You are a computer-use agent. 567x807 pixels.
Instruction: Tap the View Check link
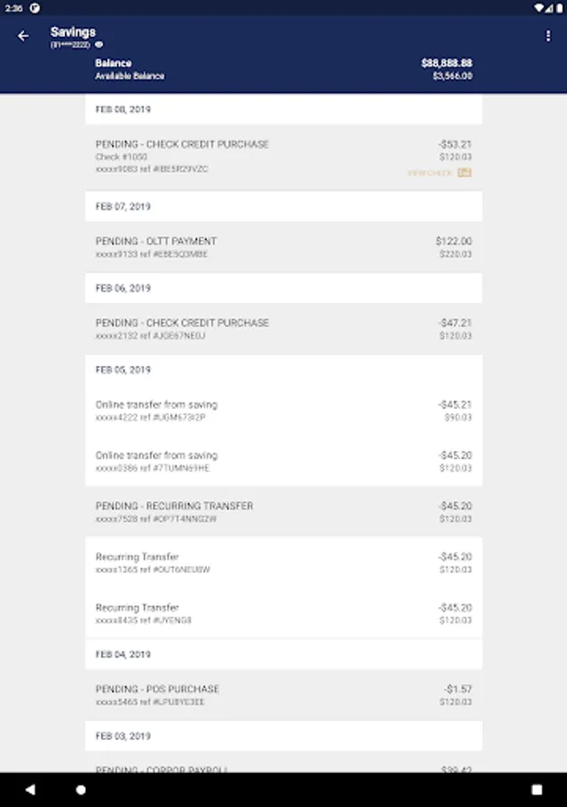pyautogui.click(x=430, y=172)
